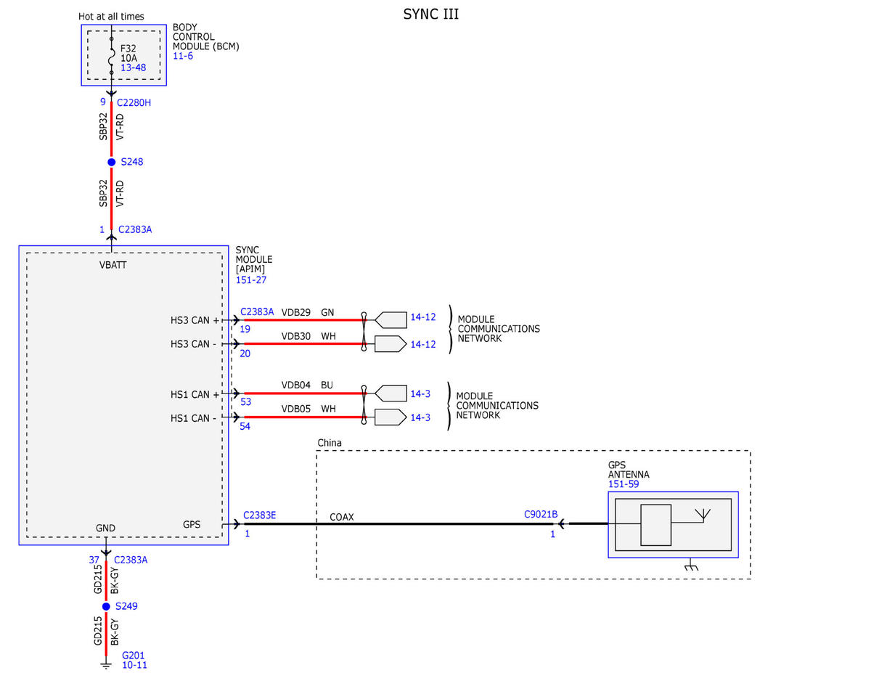The height and width of the screenshot is (673, 871).
Task: Select the C2383E GPS connector label
Action: pos(259,516)
